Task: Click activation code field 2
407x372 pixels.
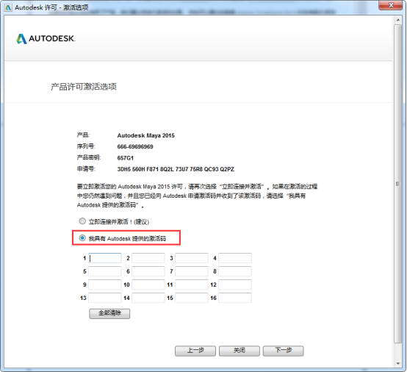Action: click(x=148, y=258)
